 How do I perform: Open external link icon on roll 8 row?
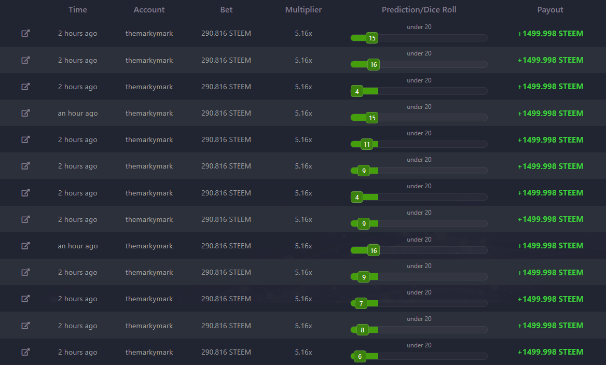click(25, 326)
